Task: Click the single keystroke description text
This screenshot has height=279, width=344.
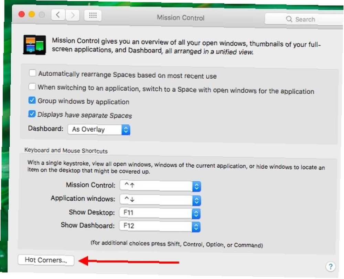Action: pyautogui.click(x=176, y=167)
